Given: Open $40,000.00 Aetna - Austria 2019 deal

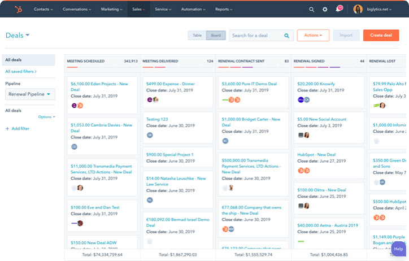Looking at the screenshot, I should (328, 225).
